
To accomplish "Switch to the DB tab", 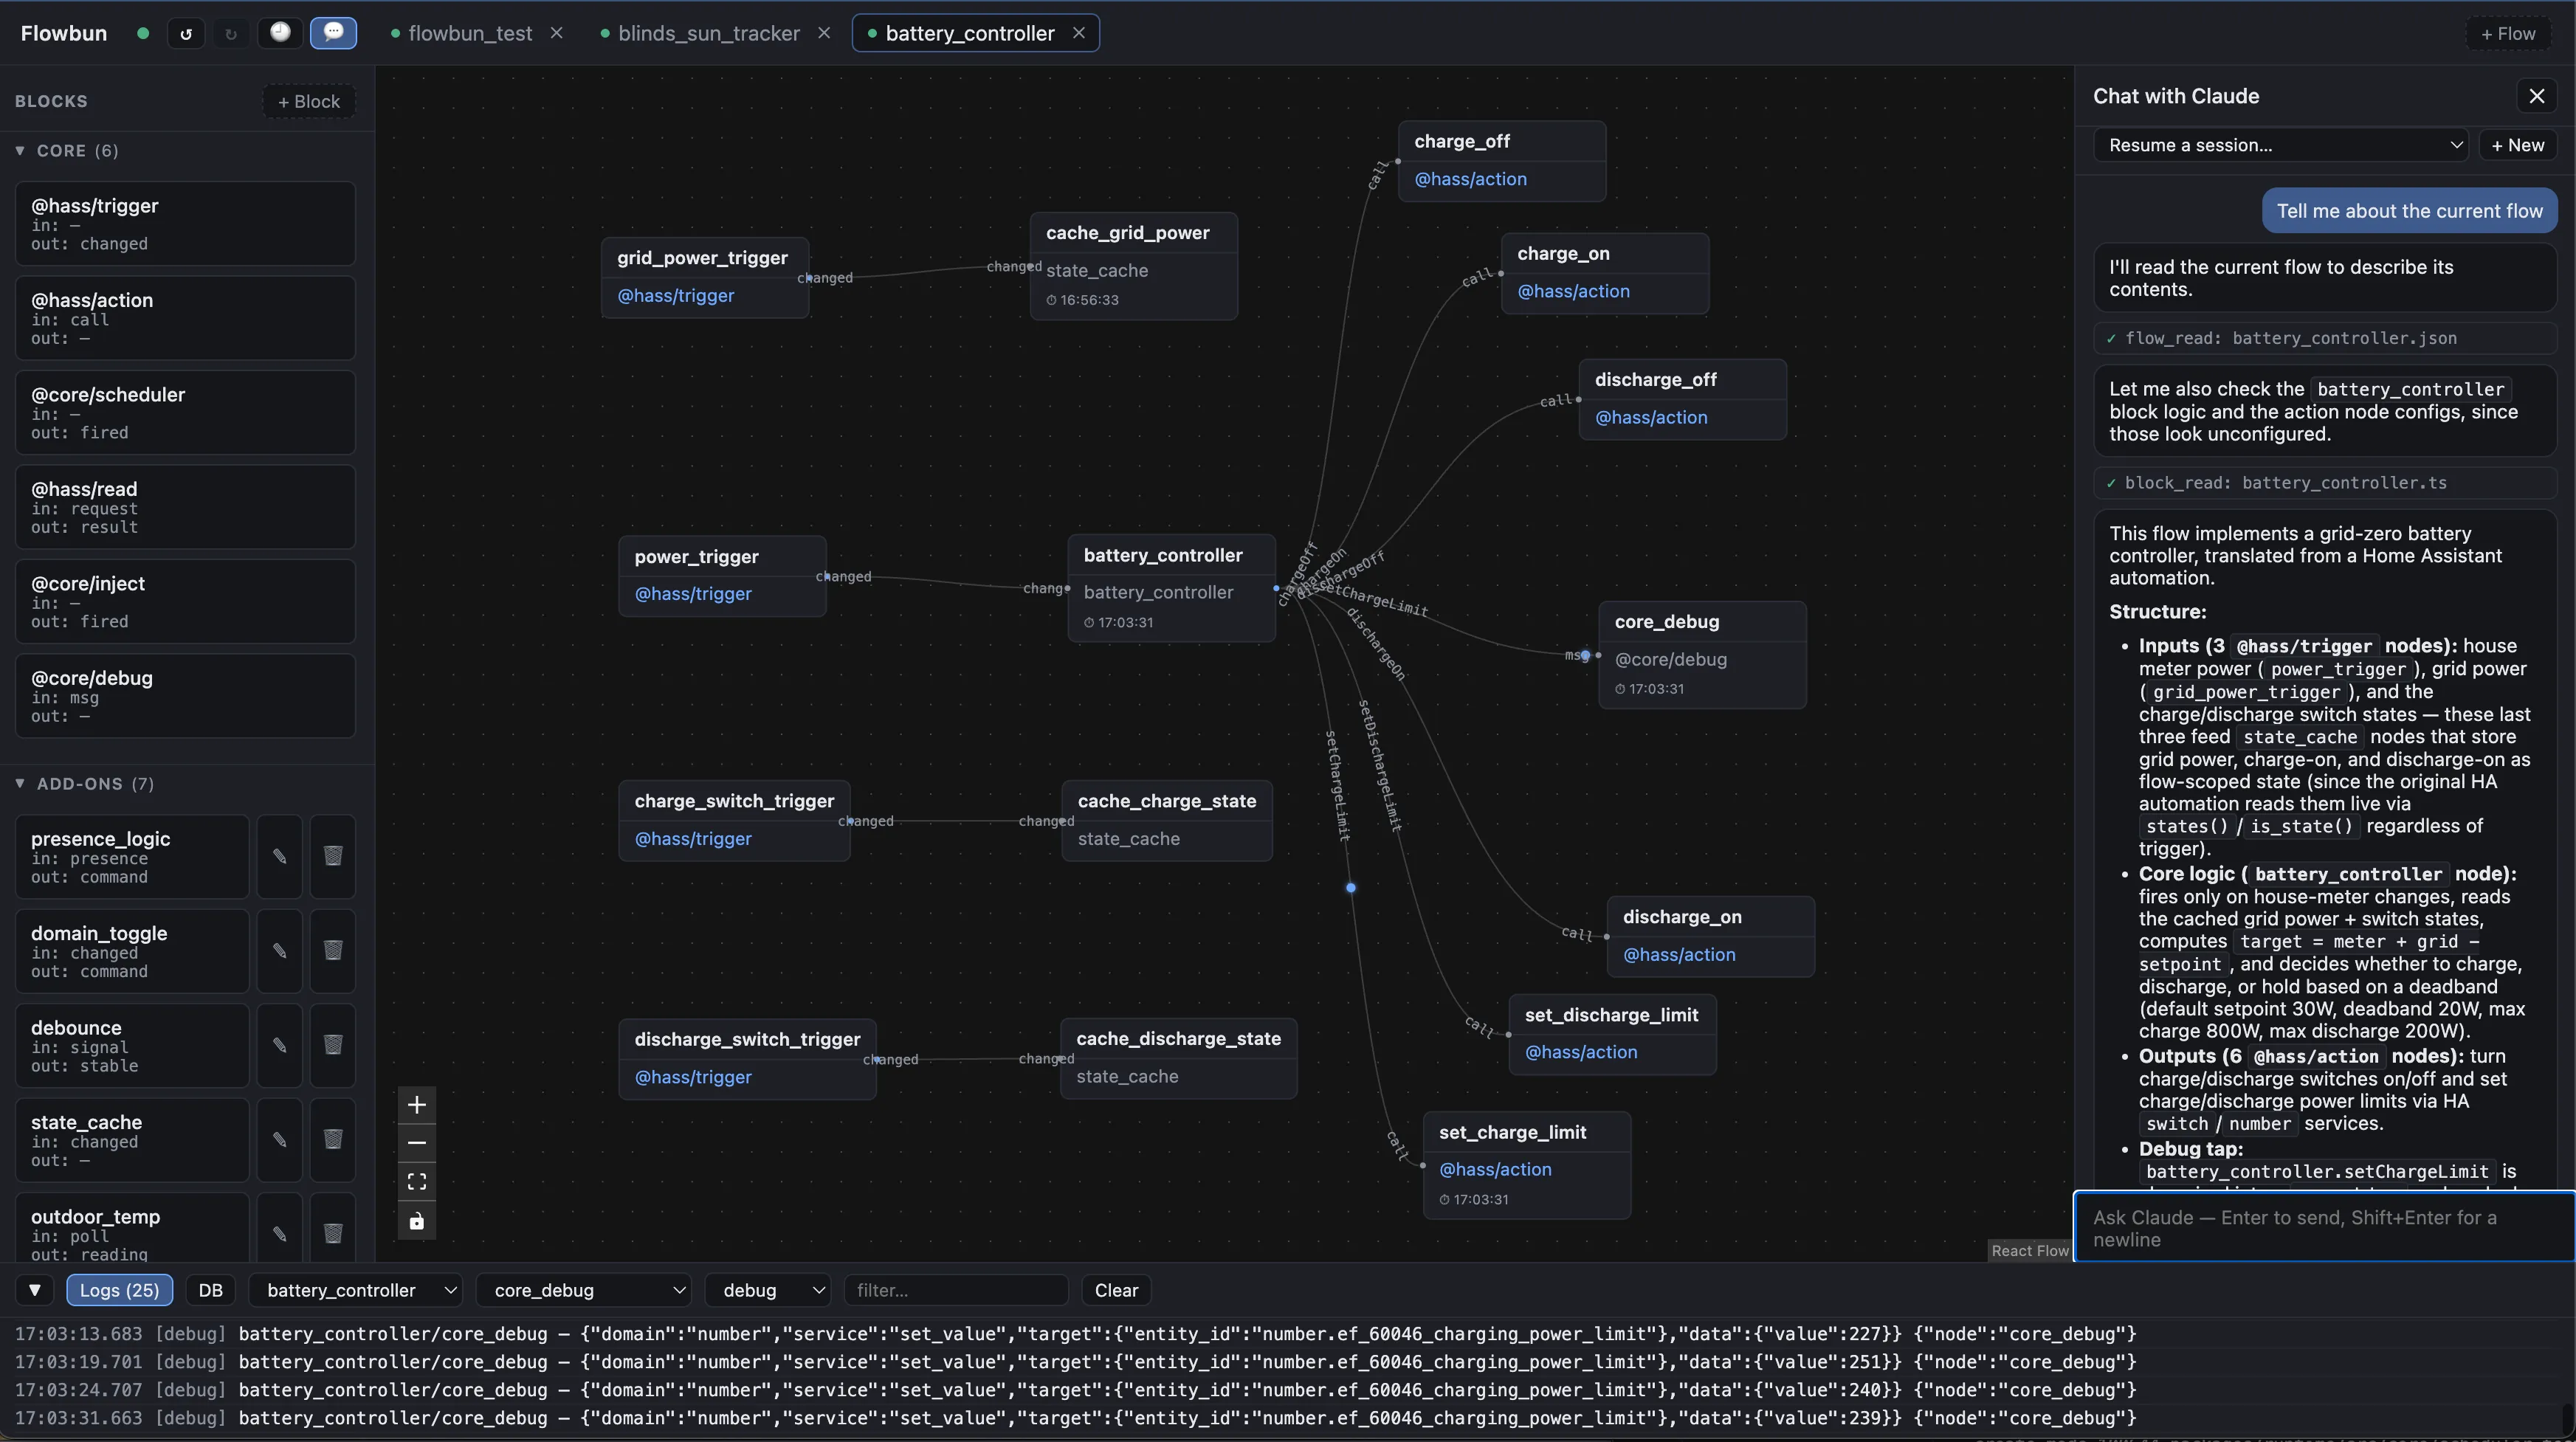I will [x=211, y=1290].
